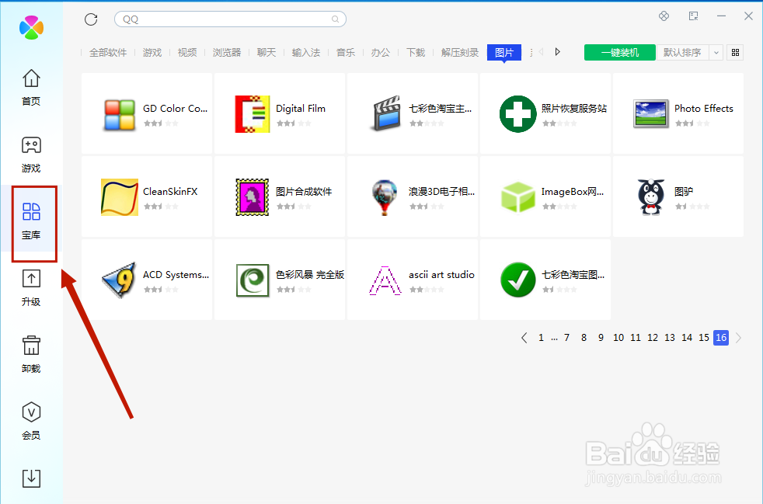Select the 办公 category tab
Viewport: 763px width, 504px height.
[x=381, y=53]
